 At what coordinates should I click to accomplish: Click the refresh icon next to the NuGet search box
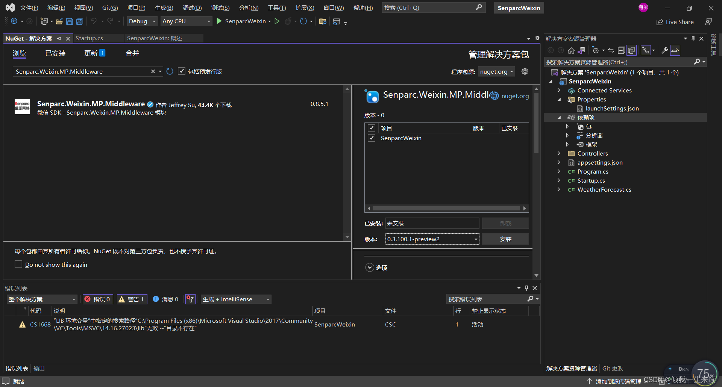pos(170,71)
